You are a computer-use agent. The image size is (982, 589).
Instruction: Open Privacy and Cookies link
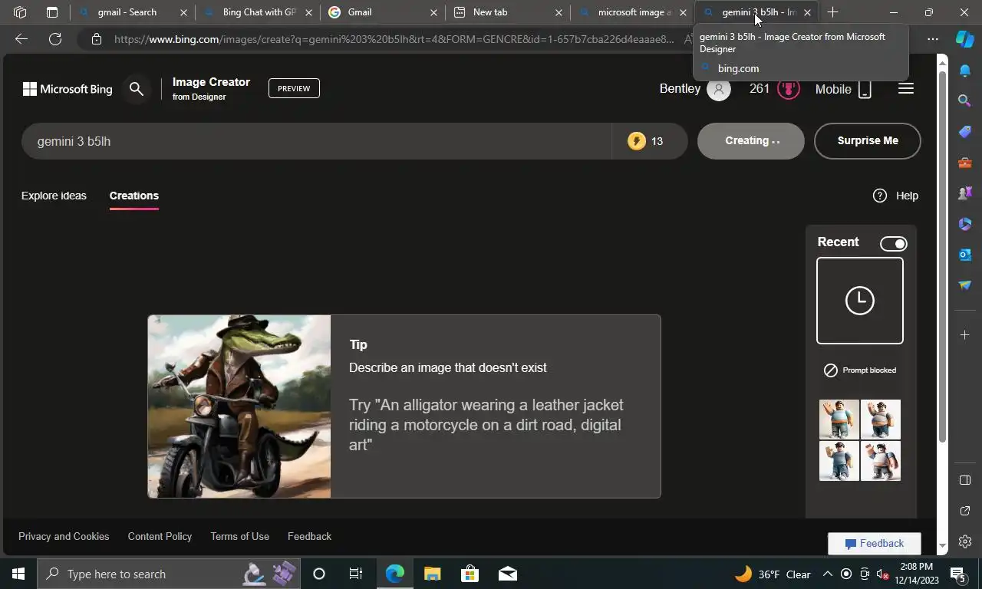64,536
